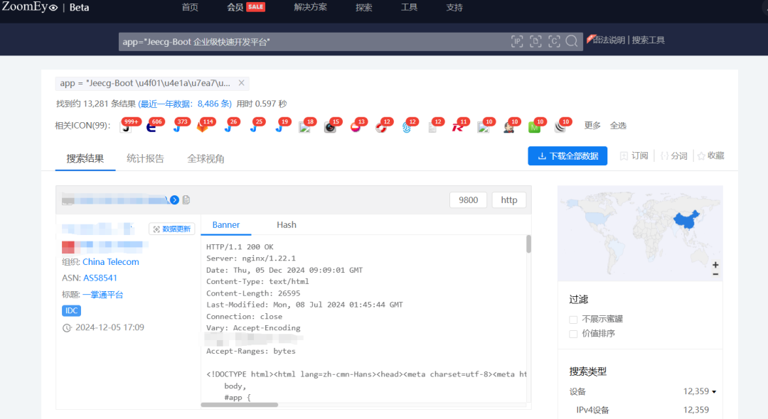The height and width of the screenshot is (419, 768).
Task: Enable 不展示蜜罐 checkbox
Action: pos(573,320)
